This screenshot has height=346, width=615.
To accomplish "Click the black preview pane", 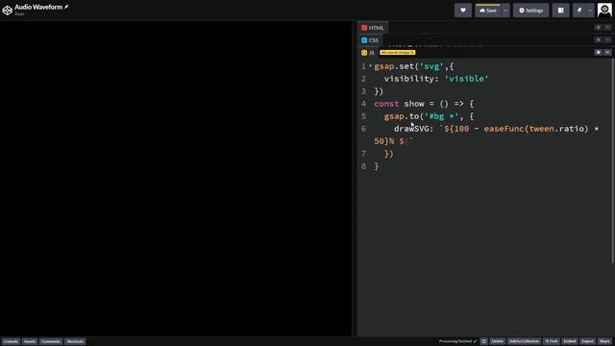I will 176,179.
